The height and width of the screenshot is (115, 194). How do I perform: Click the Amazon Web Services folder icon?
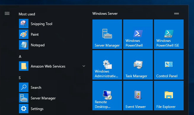click(x=24, y=66)
